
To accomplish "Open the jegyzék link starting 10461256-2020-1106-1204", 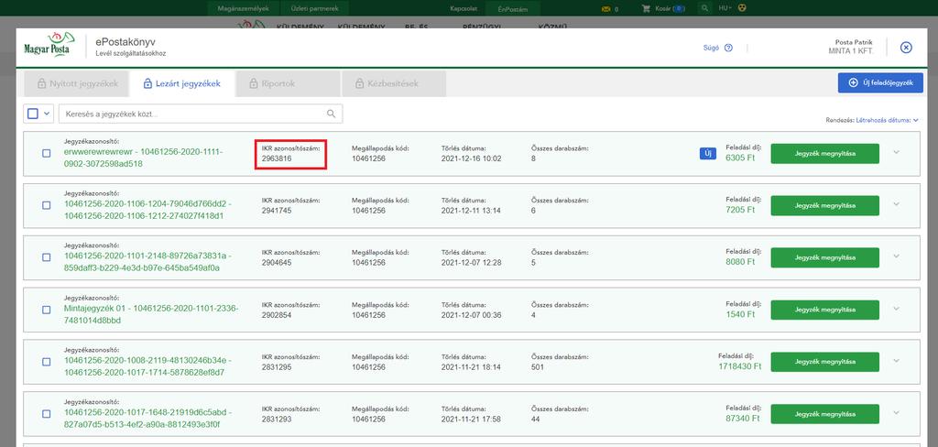I will (147, 210).
